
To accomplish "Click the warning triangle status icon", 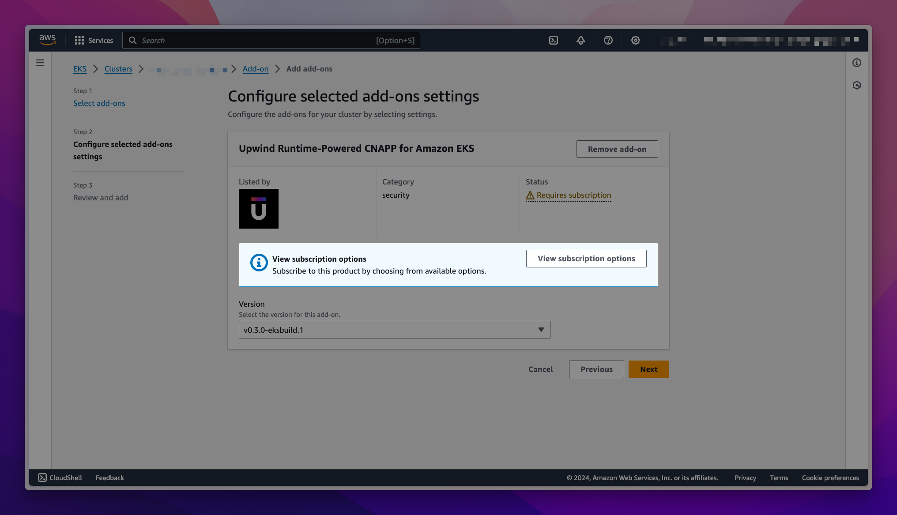I will point(530,195).
